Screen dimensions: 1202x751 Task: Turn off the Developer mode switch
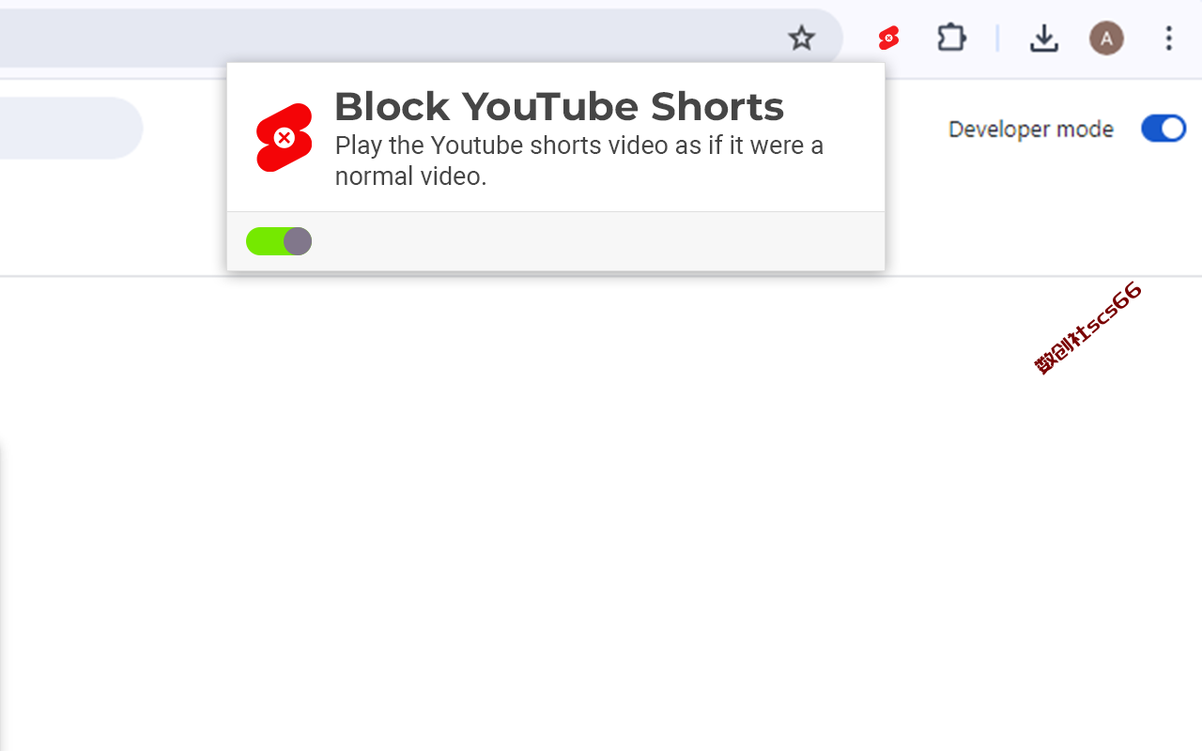[x=1163, y=129]
